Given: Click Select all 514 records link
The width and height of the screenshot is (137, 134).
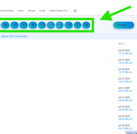Looking at the screenshot, I should [x=14, y=36].
